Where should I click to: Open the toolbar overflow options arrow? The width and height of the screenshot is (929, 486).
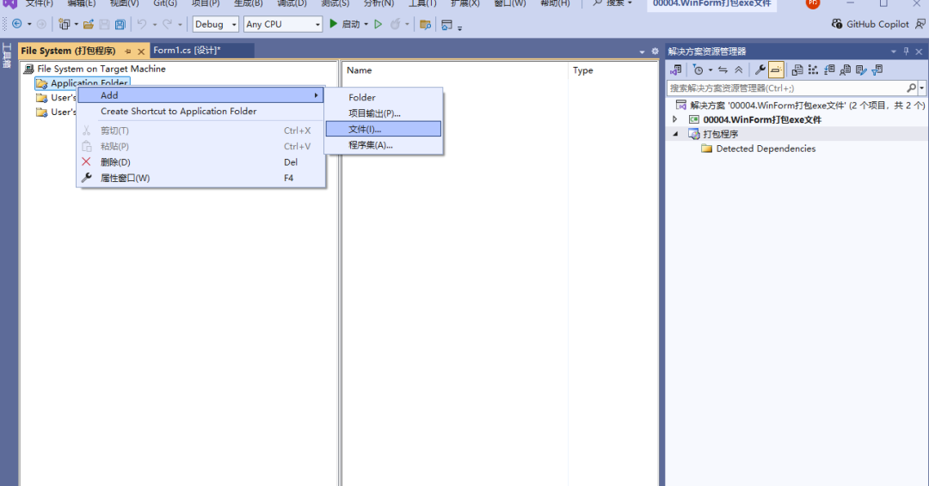[459, 27]
